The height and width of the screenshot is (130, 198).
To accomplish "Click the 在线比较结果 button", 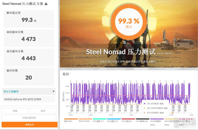I will pos(29,118).
